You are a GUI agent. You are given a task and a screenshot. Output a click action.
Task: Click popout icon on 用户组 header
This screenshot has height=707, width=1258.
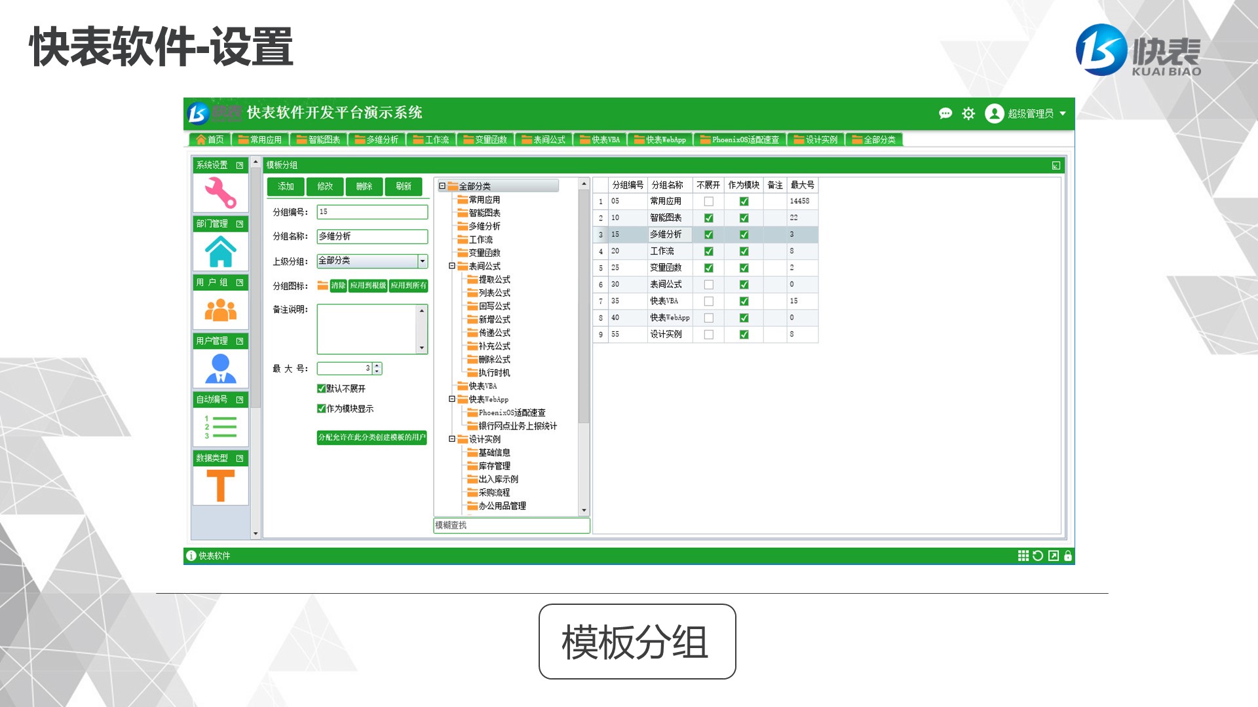240,283
